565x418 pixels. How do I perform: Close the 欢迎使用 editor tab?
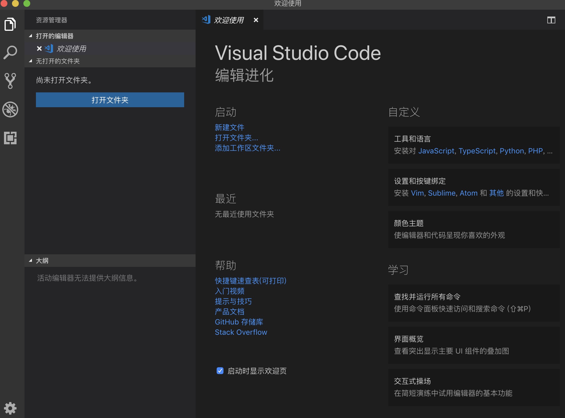point(256,20)
